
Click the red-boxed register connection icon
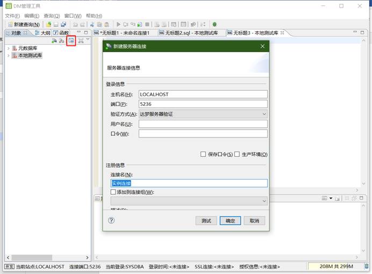[x=71, y=40]
